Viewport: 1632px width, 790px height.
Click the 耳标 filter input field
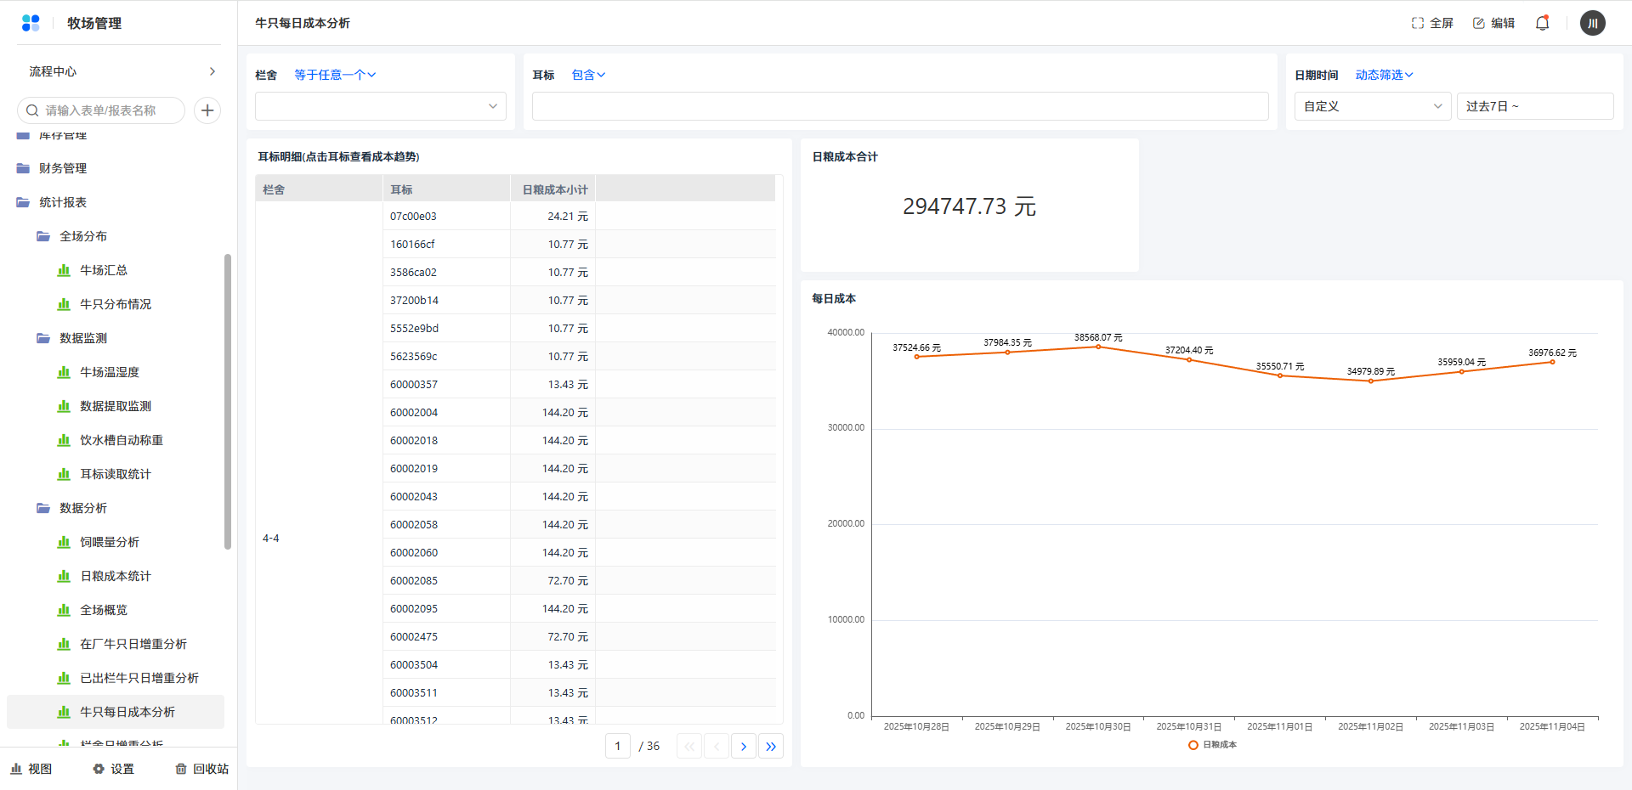tap(899, 106)
